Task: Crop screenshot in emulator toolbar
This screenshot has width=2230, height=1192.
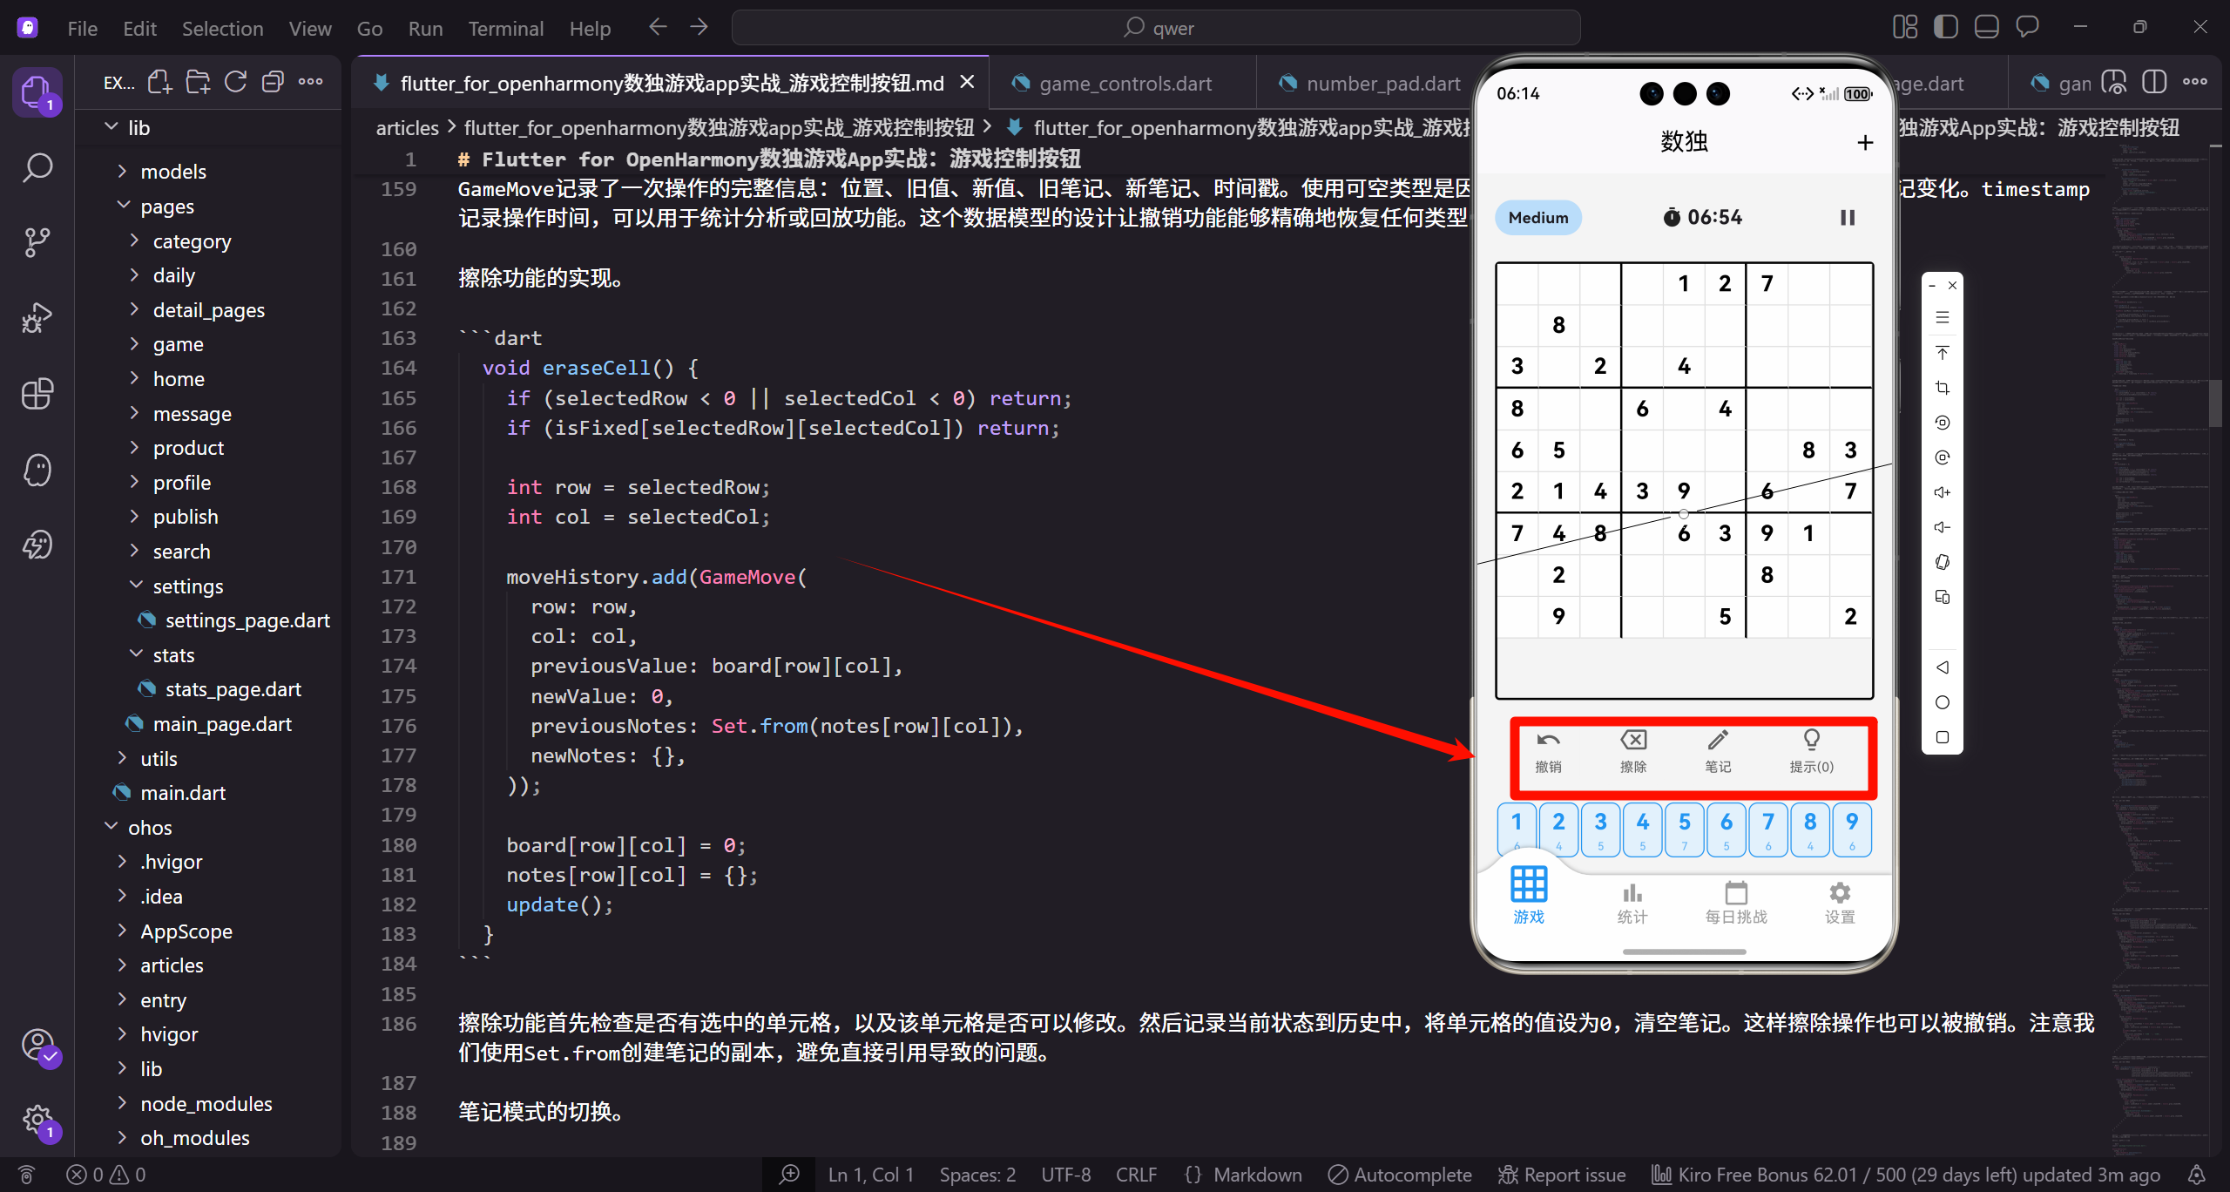Action: click(1942, 388)
